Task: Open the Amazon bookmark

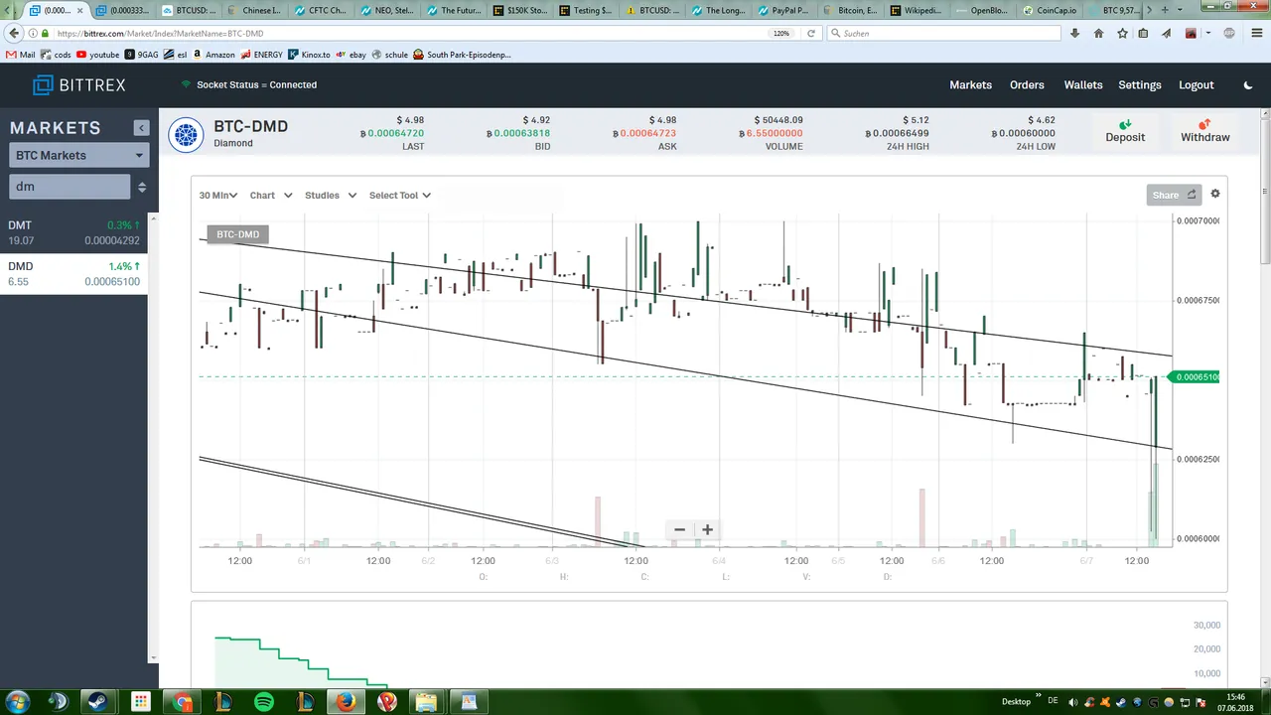Action: coord(213,55)
